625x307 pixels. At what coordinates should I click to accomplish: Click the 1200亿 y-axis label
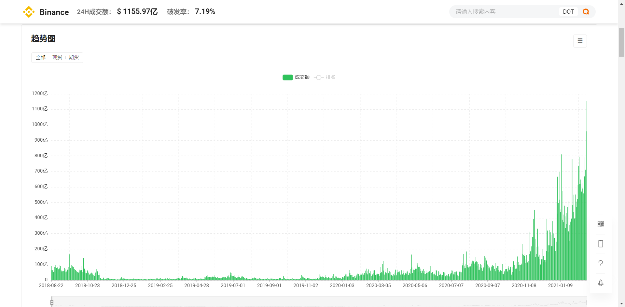pos(40,93)
